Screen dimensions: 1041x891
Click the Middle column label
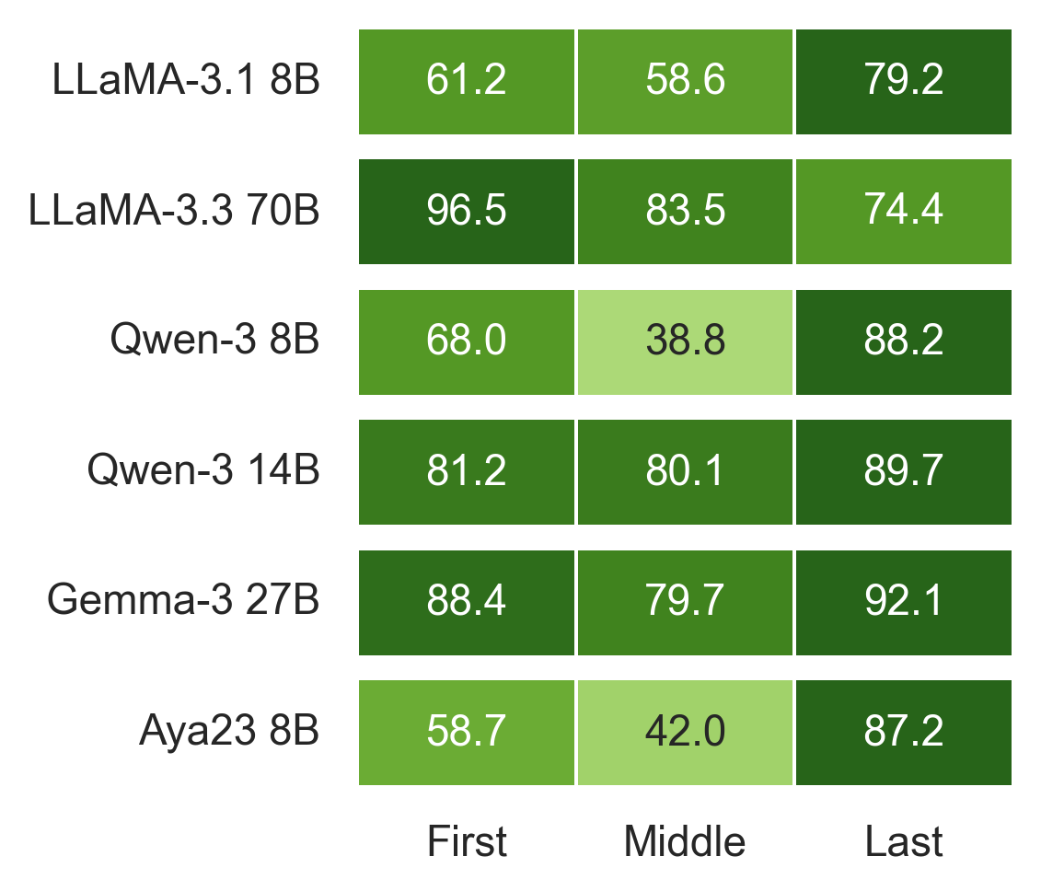684,841
